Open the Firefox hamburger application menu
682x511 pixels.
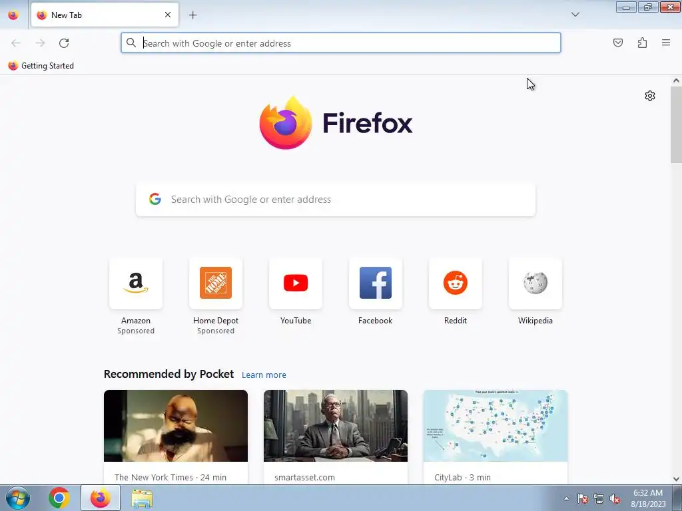(666, 43)
